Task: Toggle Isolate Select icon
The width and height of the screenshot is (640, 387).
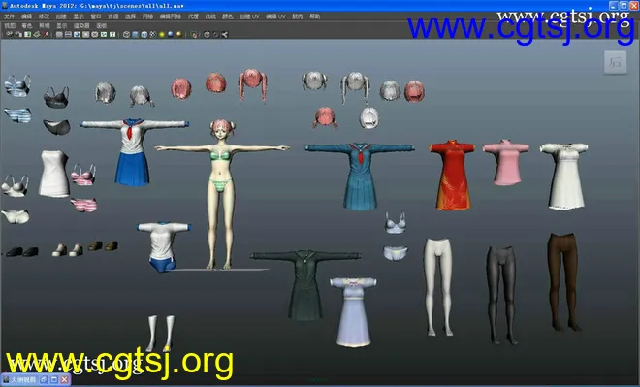Action: (x=194, y=34)
